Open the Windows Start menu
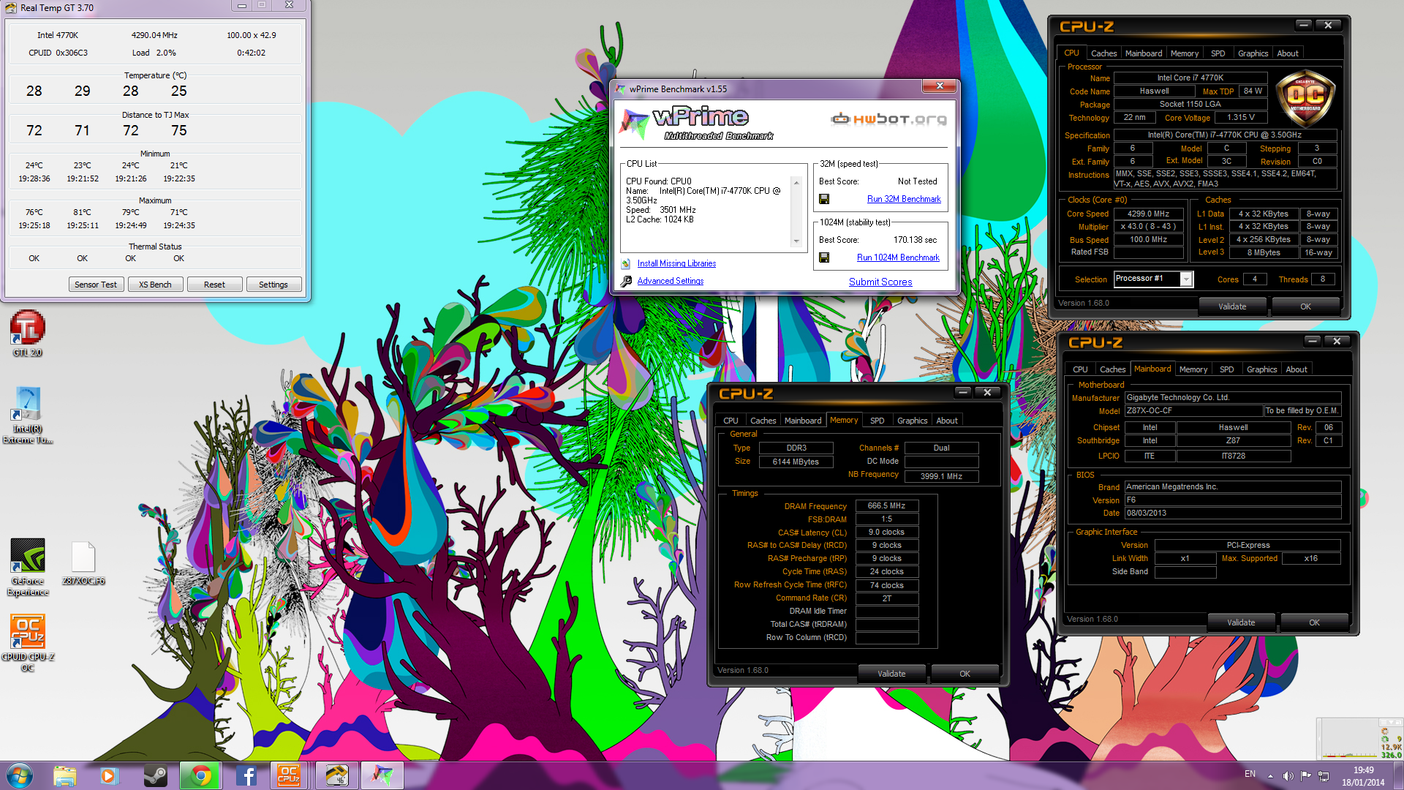The image size is (1404, 790). click(x=20, y=775)
